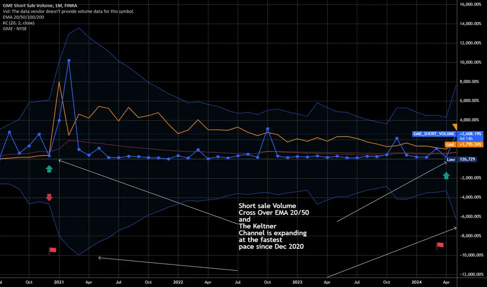Click the GME - NYSE comparison legend
The image size is (487, 287).
click(15, 29)
